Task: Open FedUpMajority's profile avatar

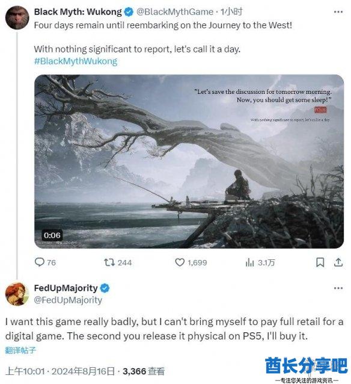Action: point(17,294)
